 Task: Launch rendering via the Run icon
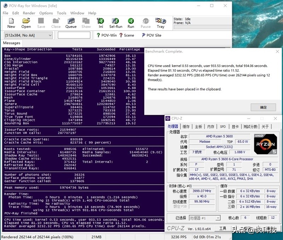coord(130,22)
